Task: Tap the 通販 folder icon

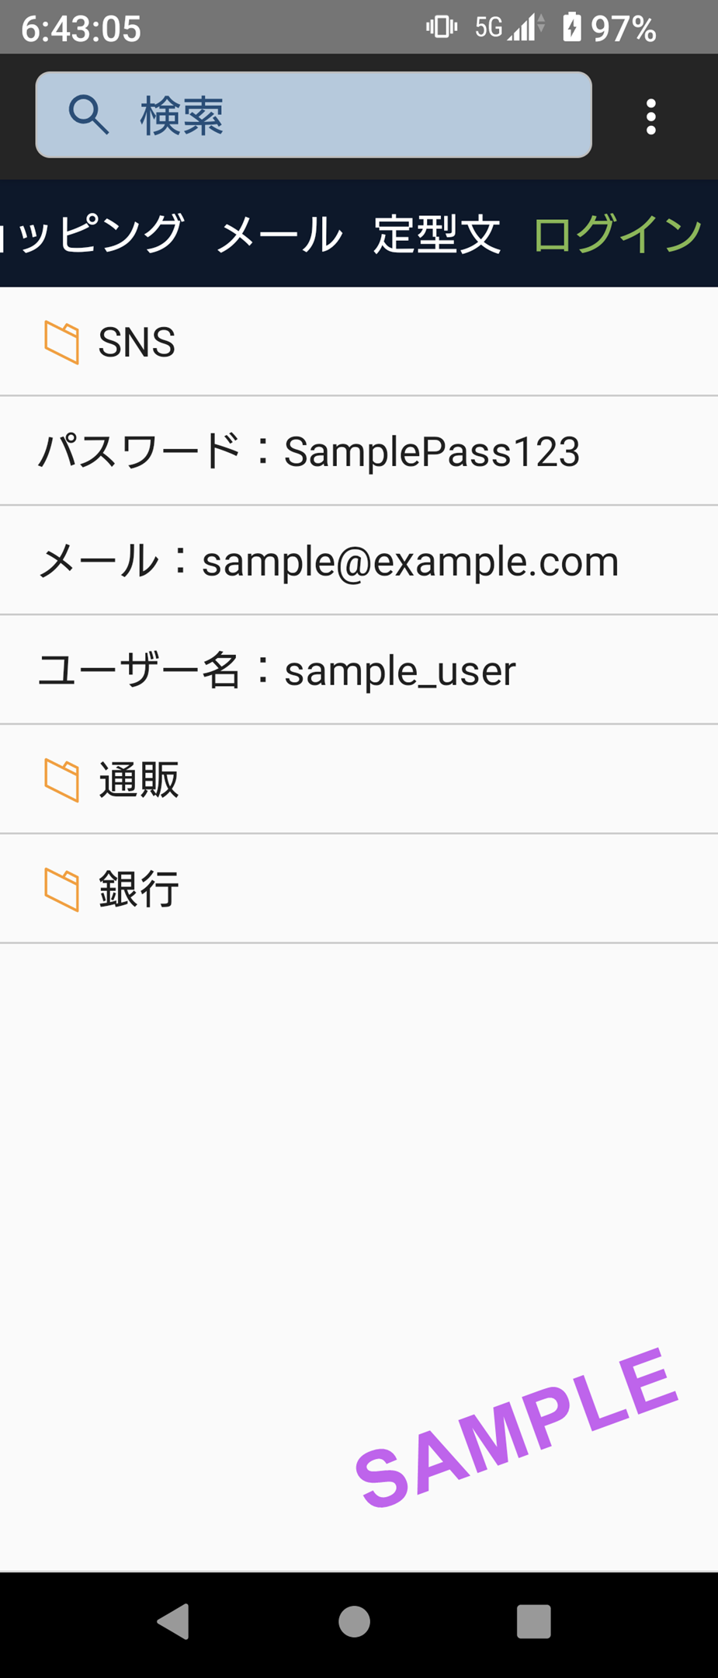Action: [x=61, y=779]
